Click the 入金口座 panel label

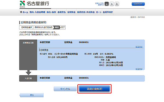(x=28, y=78)
